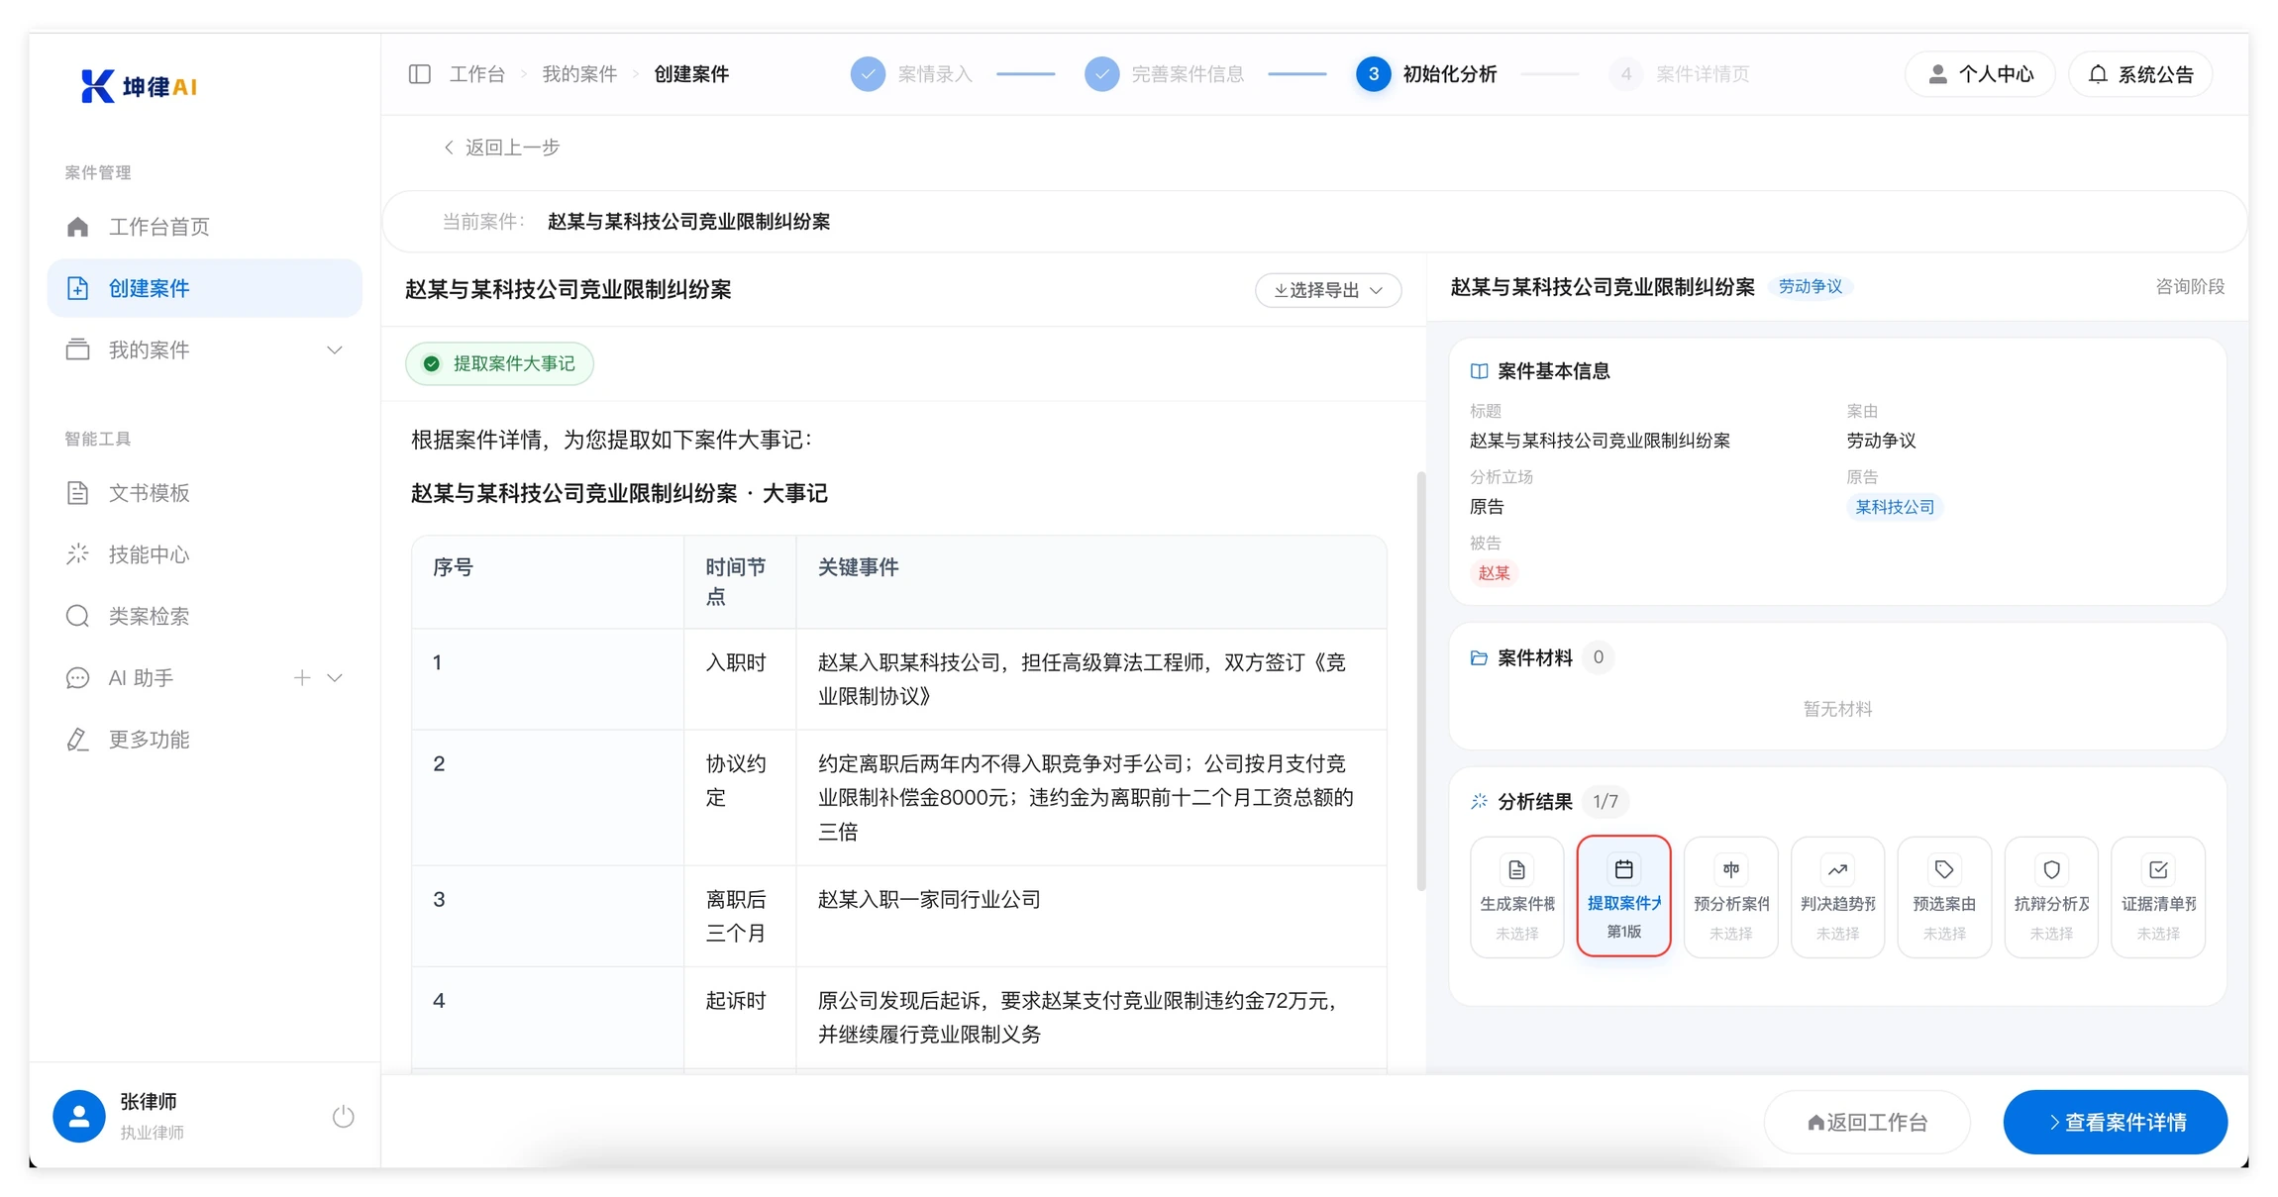The width and height of the screenshot is (2278, 1197).
Task: Open 系统公告 notifications
Action: (x=2140, y=74)
